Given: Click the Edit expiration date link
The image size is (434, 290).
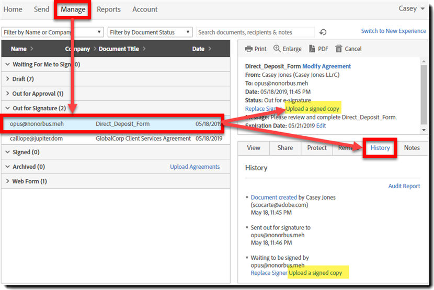Looking at the screenshot, I should [321, 125].
